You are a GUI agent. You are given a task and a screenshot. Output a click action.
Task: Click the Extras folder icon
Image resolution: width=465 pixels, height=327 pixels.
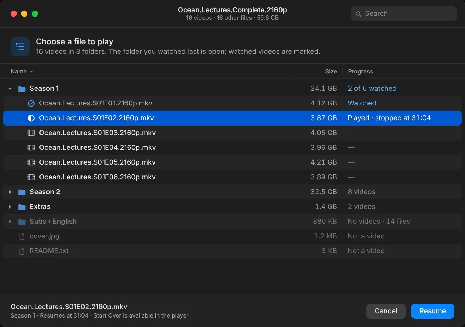22,207
